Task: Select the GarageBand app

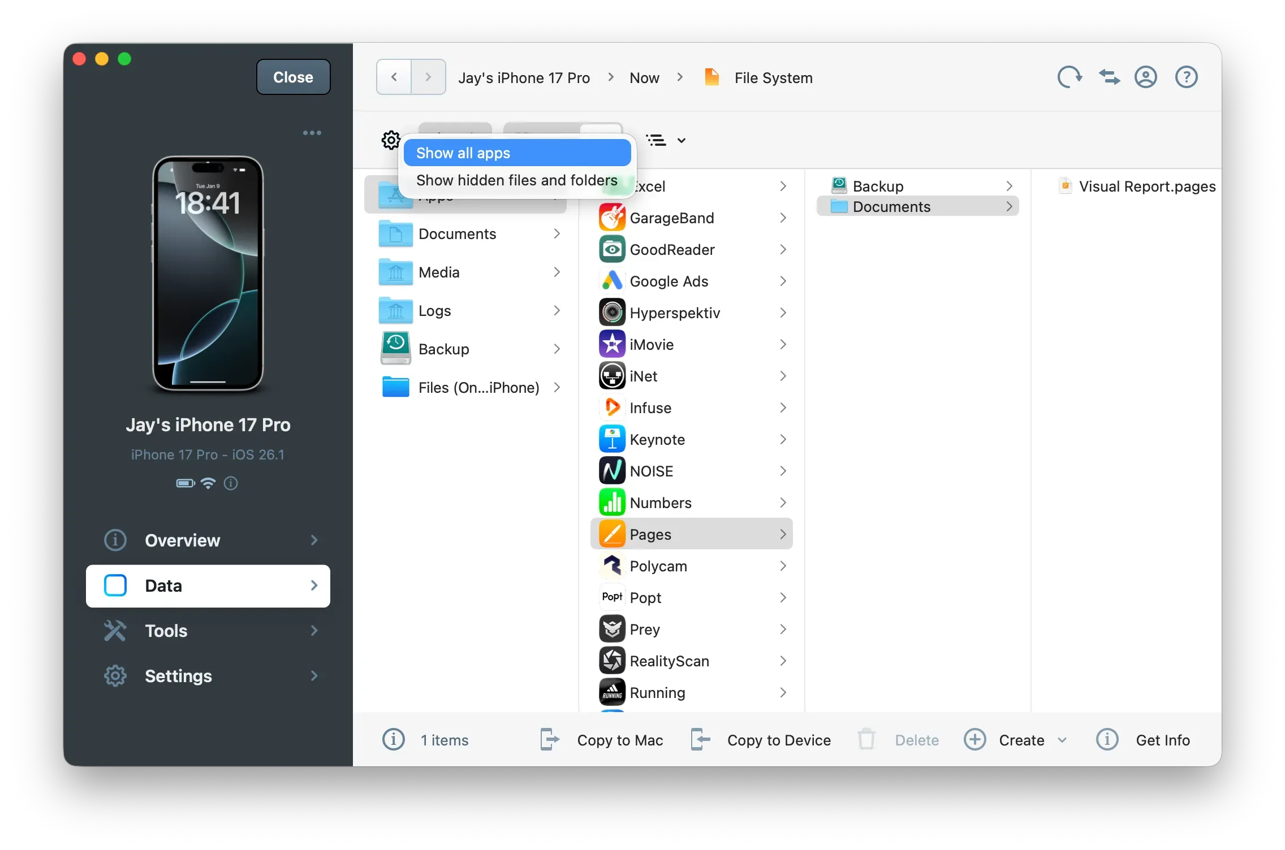Action: click(672, 217)
